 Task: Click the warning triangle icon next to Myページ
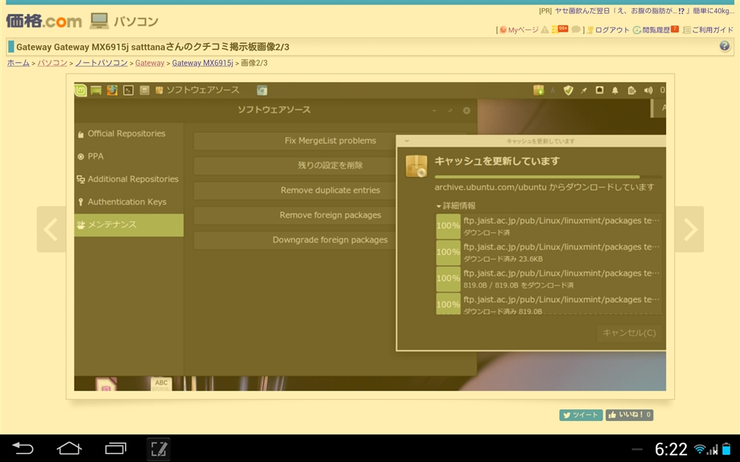(545, 30)
